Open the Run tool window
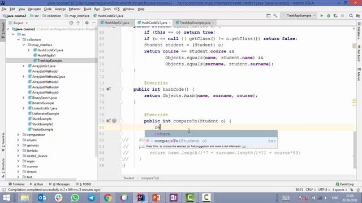 [37, 184]
